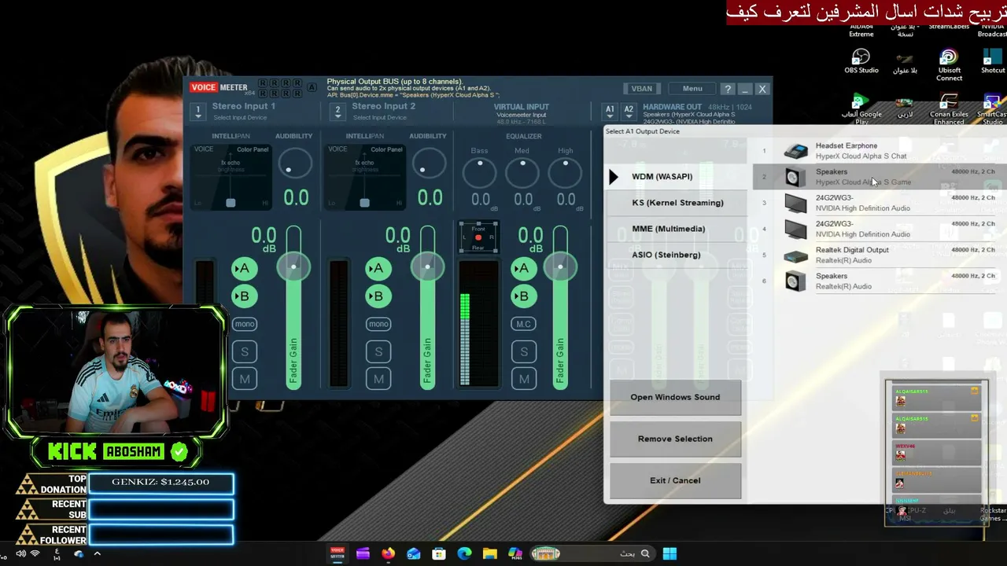Toggle M.C on the Virtual Input strip

point(524,324)
